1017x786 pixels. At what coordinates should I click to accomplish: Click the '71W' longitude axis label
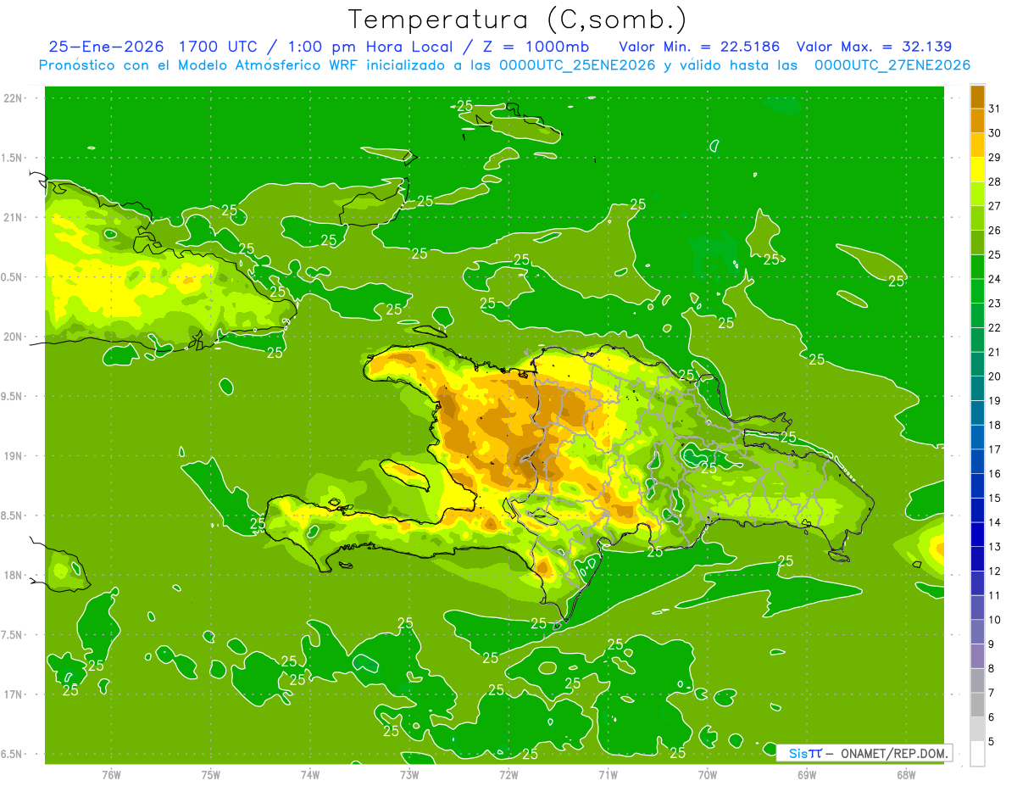(608, 775)
